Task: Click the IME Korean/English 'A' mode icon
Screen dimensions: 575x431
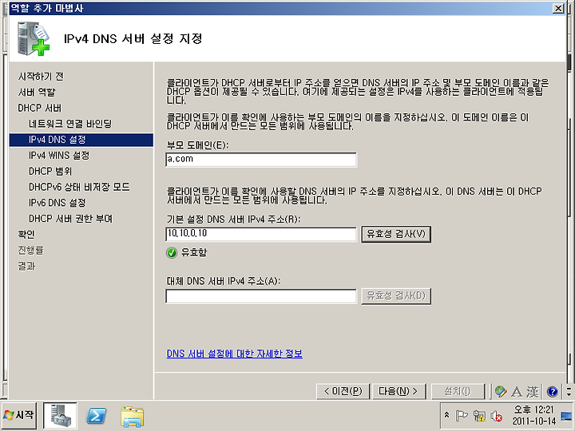Action: click(517, 391)
